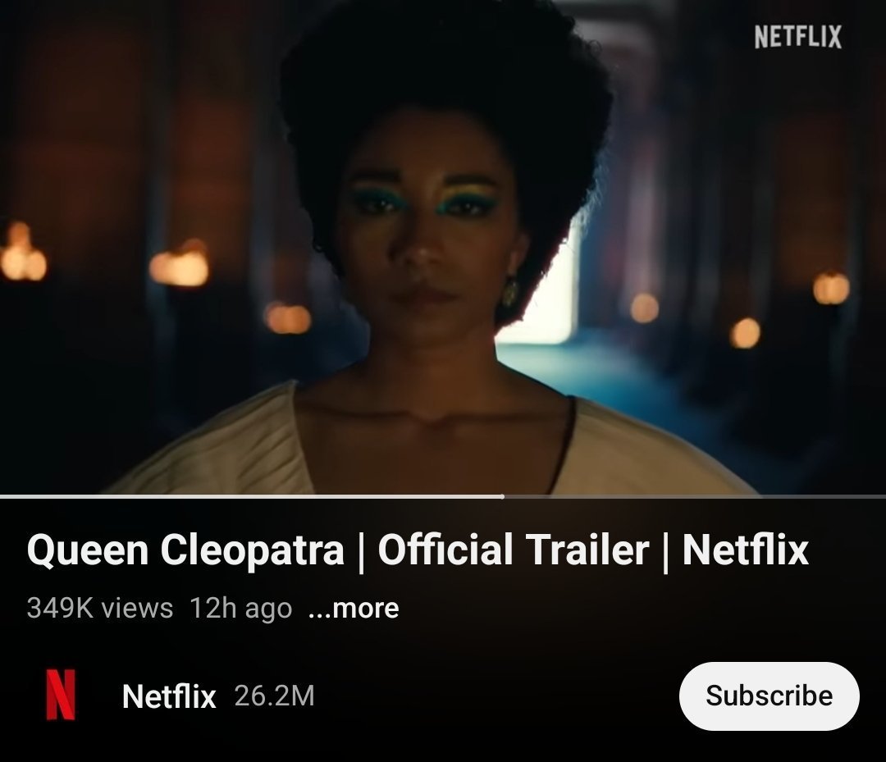
Task: Click the 26.2M subscriber count
Action: coord(274,696)
